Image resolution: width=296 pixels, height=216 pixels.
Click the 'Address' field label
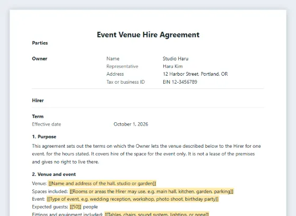[x=115, y=74]
